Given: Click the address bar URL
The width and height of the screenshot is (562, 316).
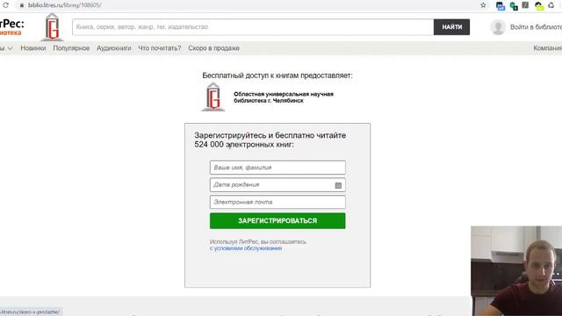Looking at the screenshot, I should click(64, 5).
